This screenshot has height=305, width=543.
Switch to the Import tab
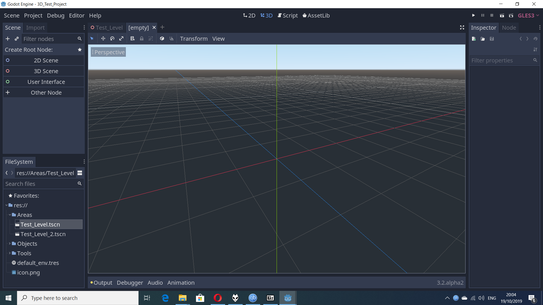[x=35, y=27]
